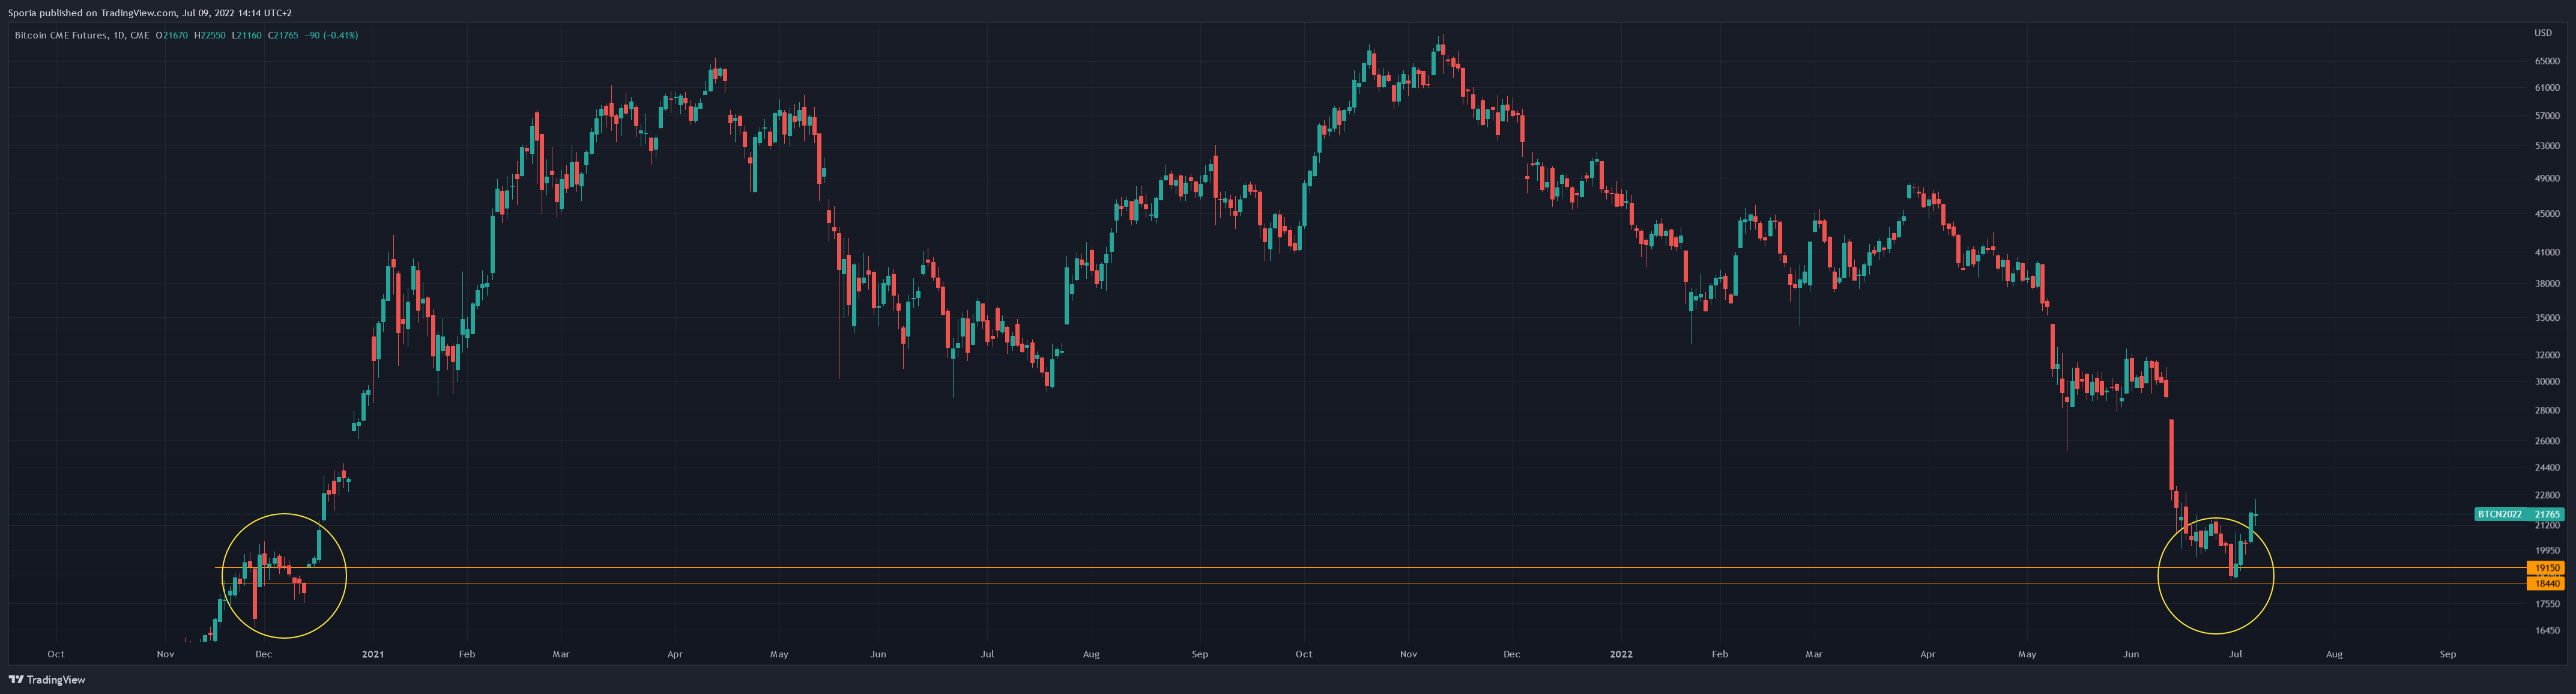This screenshot has height=694, width=2576.
Task: Click the '2022' year label on time axis
Action: point(1621,655)
